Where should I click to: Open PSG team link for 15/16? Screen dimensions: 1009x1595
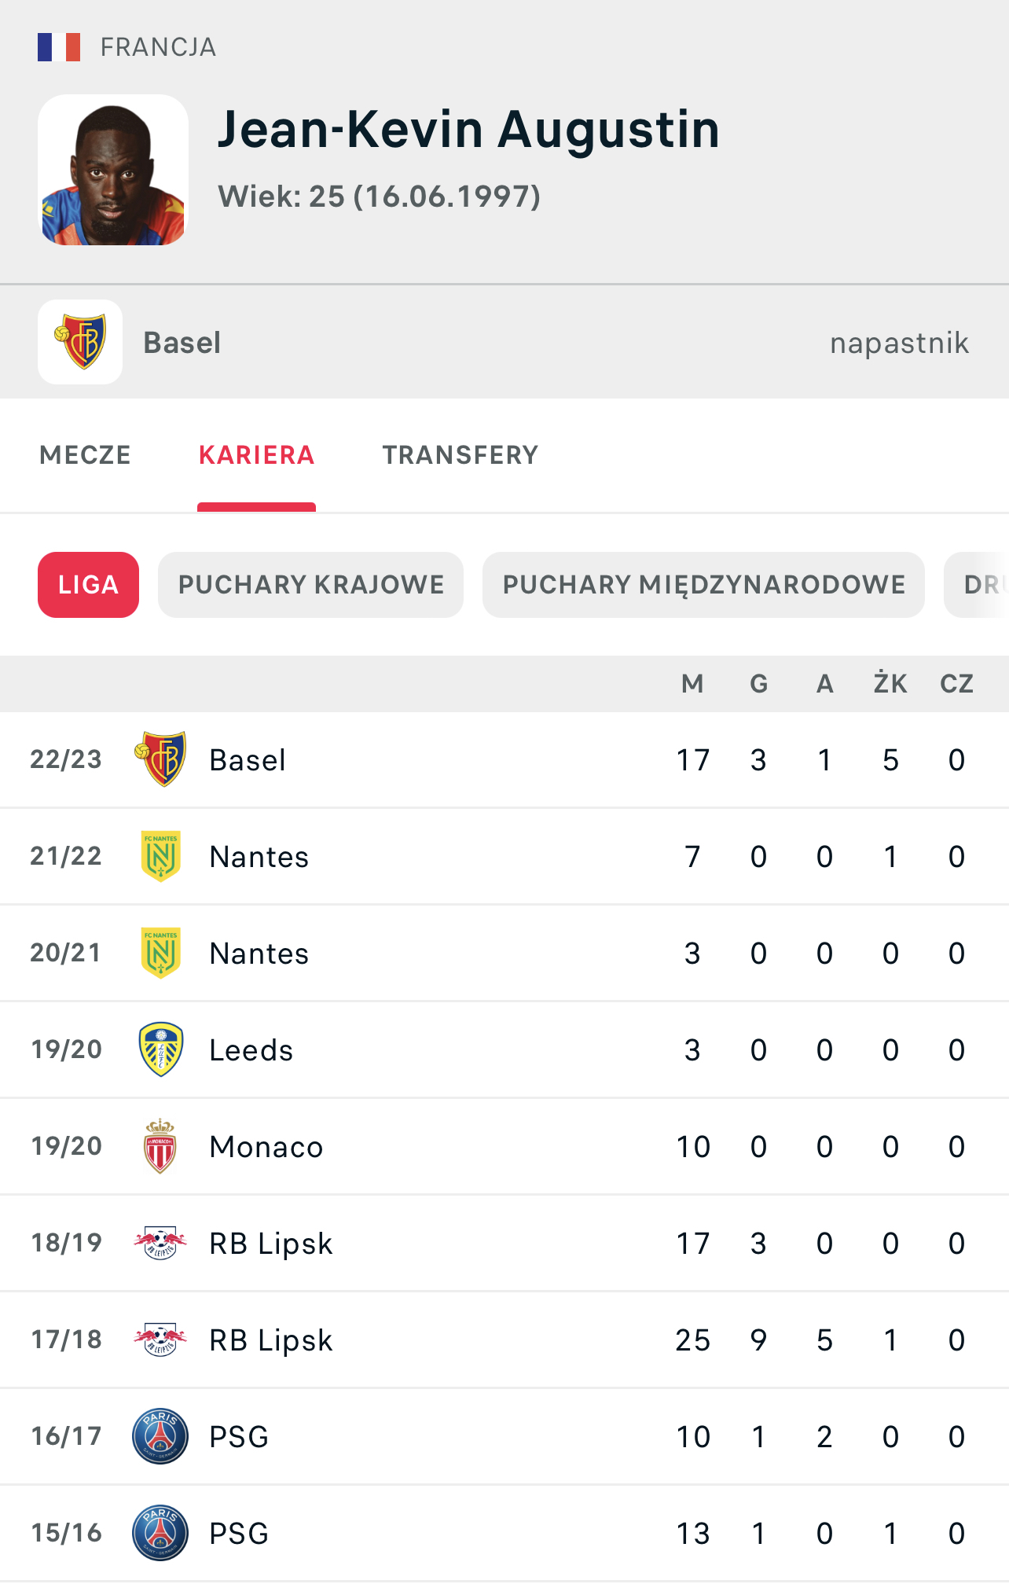(x=239, y=1534)
